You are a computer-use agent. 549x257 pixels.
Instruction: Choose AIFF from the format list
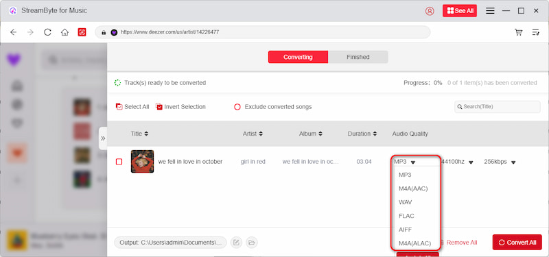pyautogui.click(x=406, y=230)
